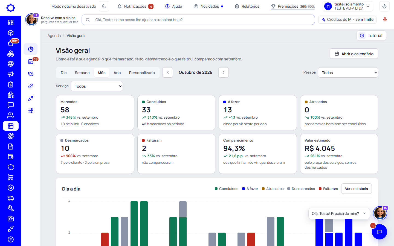Open the Serviço dropdown showing Todos
Screen dimensions: 394x246
point(97,86)
